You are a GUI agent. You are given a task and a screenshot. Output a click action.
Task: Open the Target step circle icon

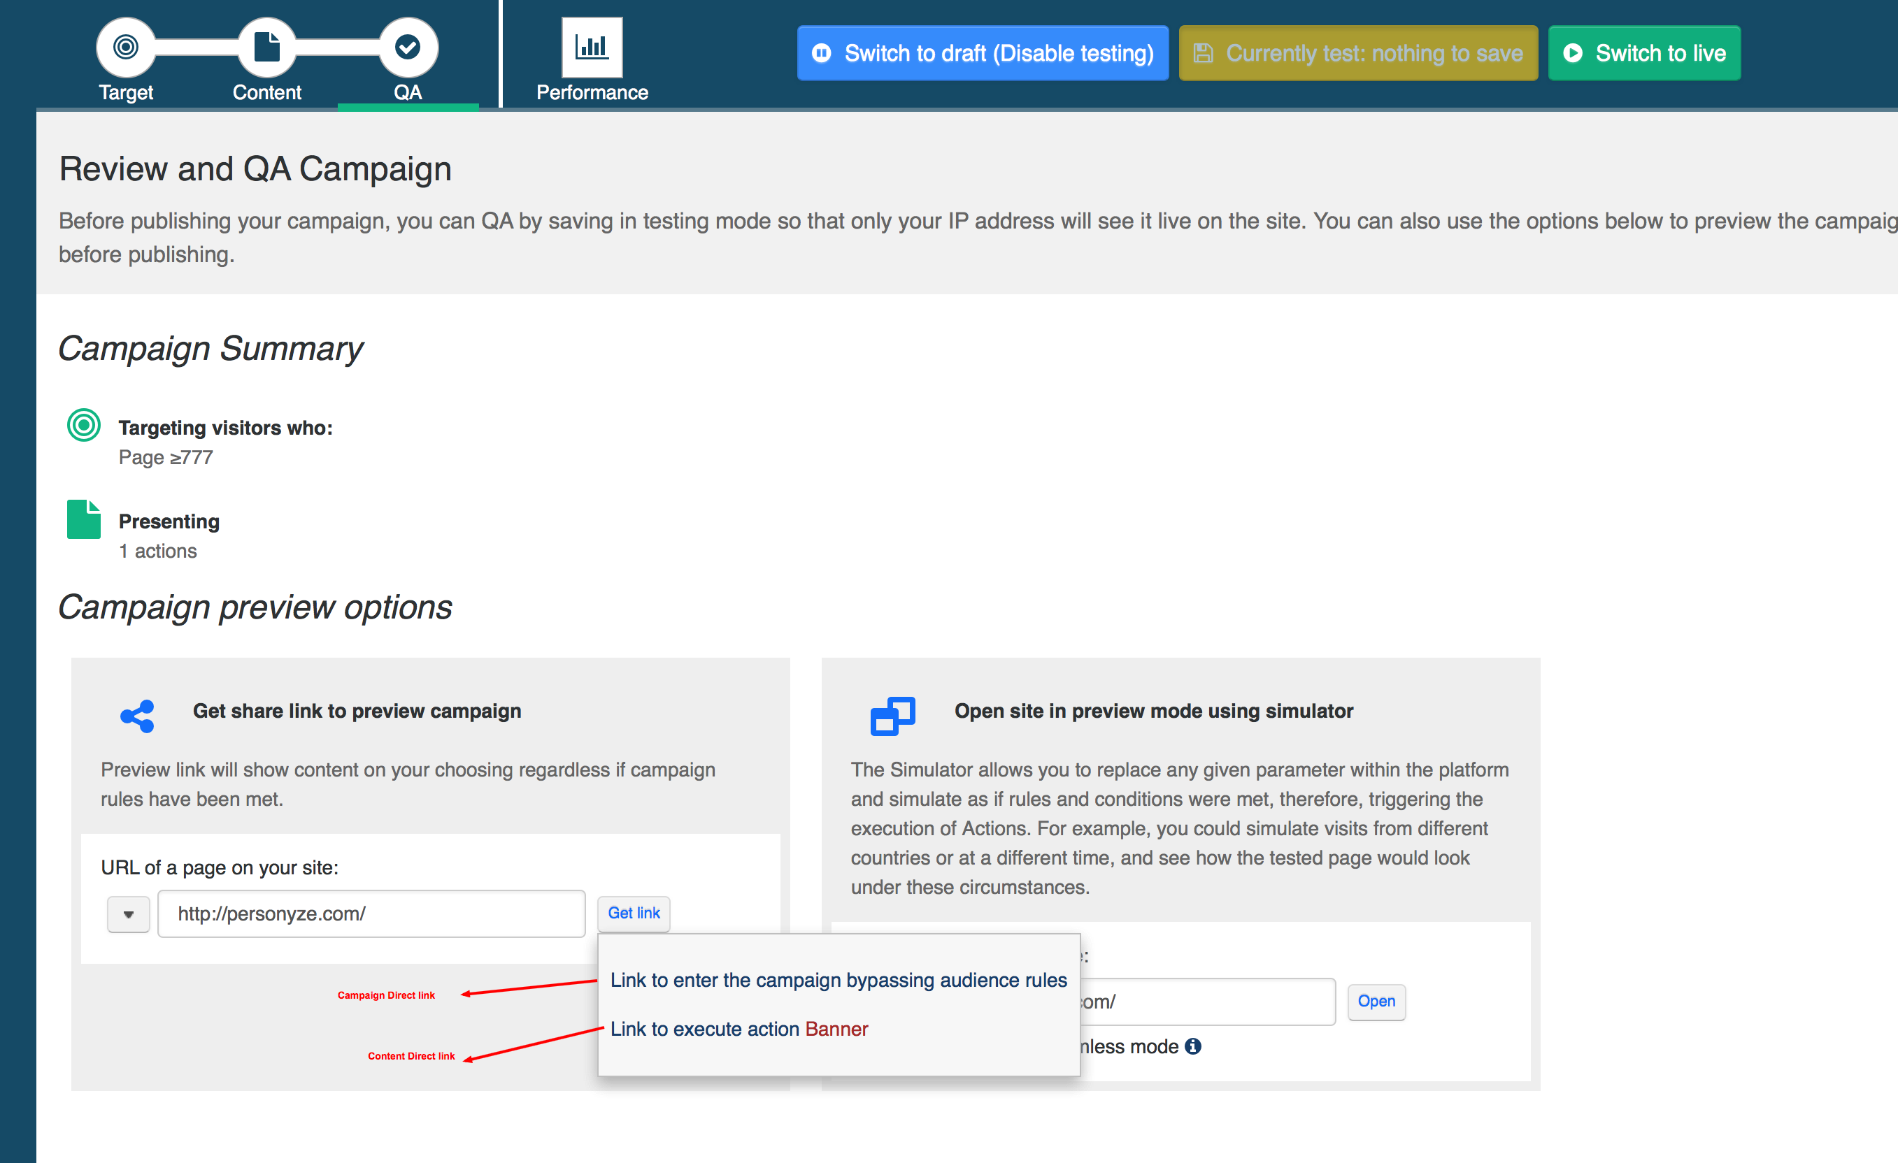[x=126, y=47]
